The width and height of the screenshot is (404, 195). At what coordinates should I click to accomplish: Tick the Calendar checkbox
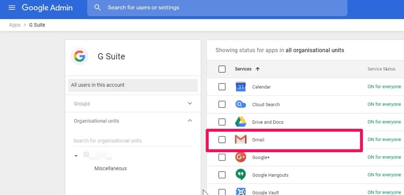222,87
